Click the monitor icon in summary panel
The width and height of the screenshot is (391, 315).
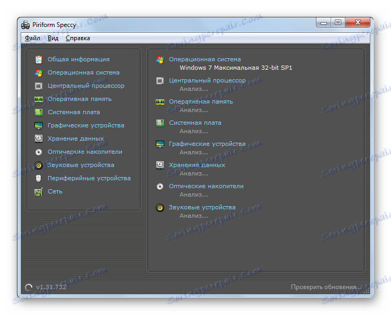coord(160,144)
